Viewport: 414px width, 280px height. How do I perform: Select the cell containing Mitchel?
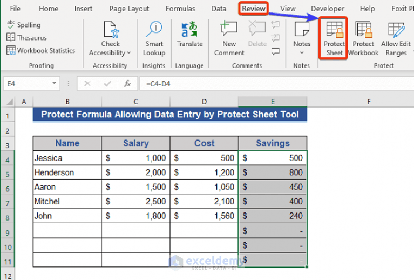(67, 202)
